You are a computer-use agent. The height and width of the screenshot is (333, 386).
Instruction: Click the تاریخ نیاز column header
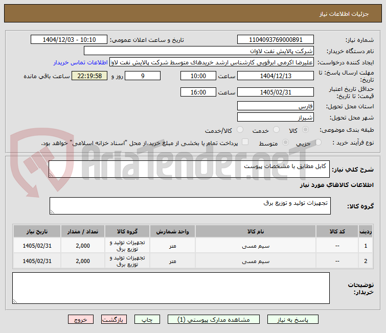pyautogui.click(x=37, y=231)
